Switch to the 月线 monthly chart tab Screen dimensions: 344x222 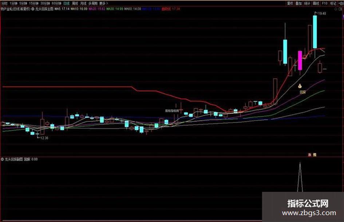[83, 3]
